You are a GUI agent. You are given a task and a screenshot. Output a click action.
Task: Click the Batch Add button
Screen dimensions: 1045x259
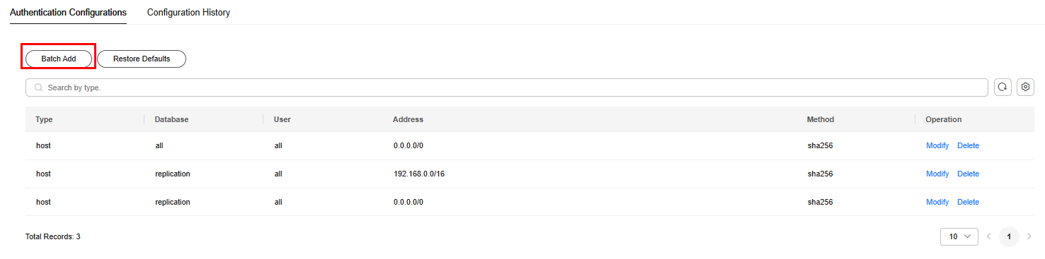[59, 59]
